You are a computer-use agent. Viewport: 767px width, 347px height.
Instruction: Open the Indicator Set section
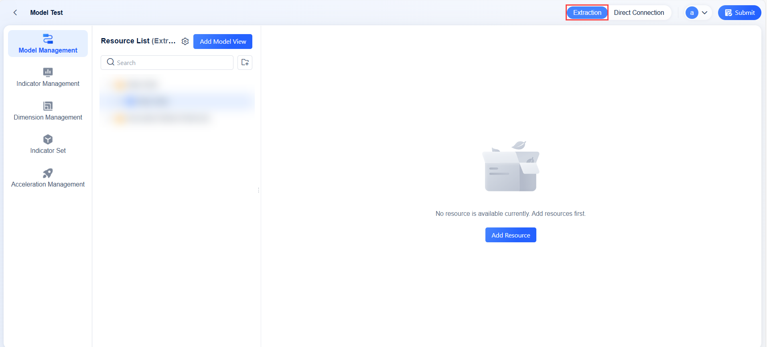tap(48, 144)
